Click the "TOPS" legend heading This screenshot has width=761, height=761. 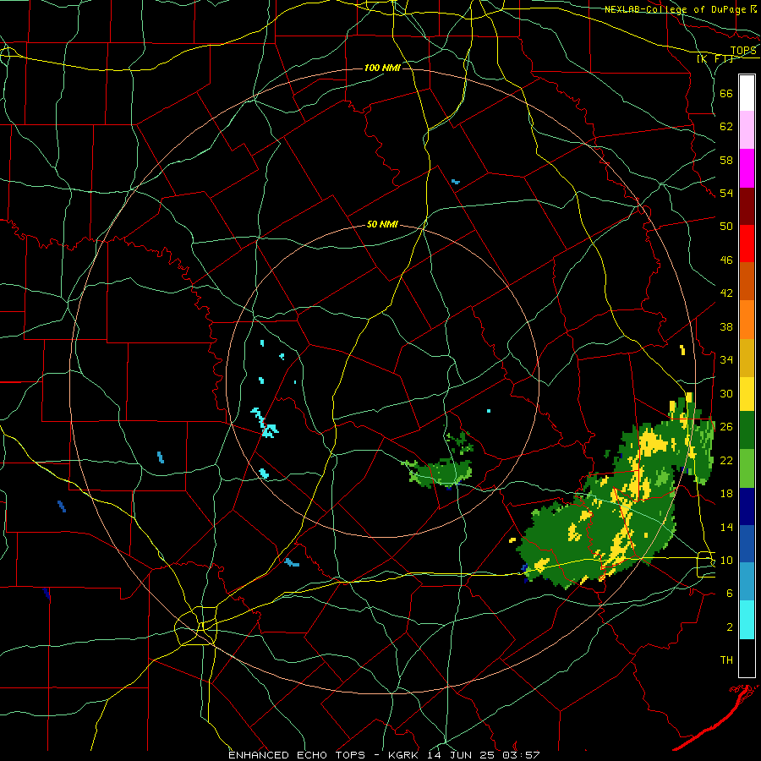pos(743,51)
